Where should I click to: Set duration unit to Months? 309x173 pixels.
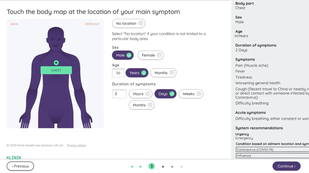[142, 105]
